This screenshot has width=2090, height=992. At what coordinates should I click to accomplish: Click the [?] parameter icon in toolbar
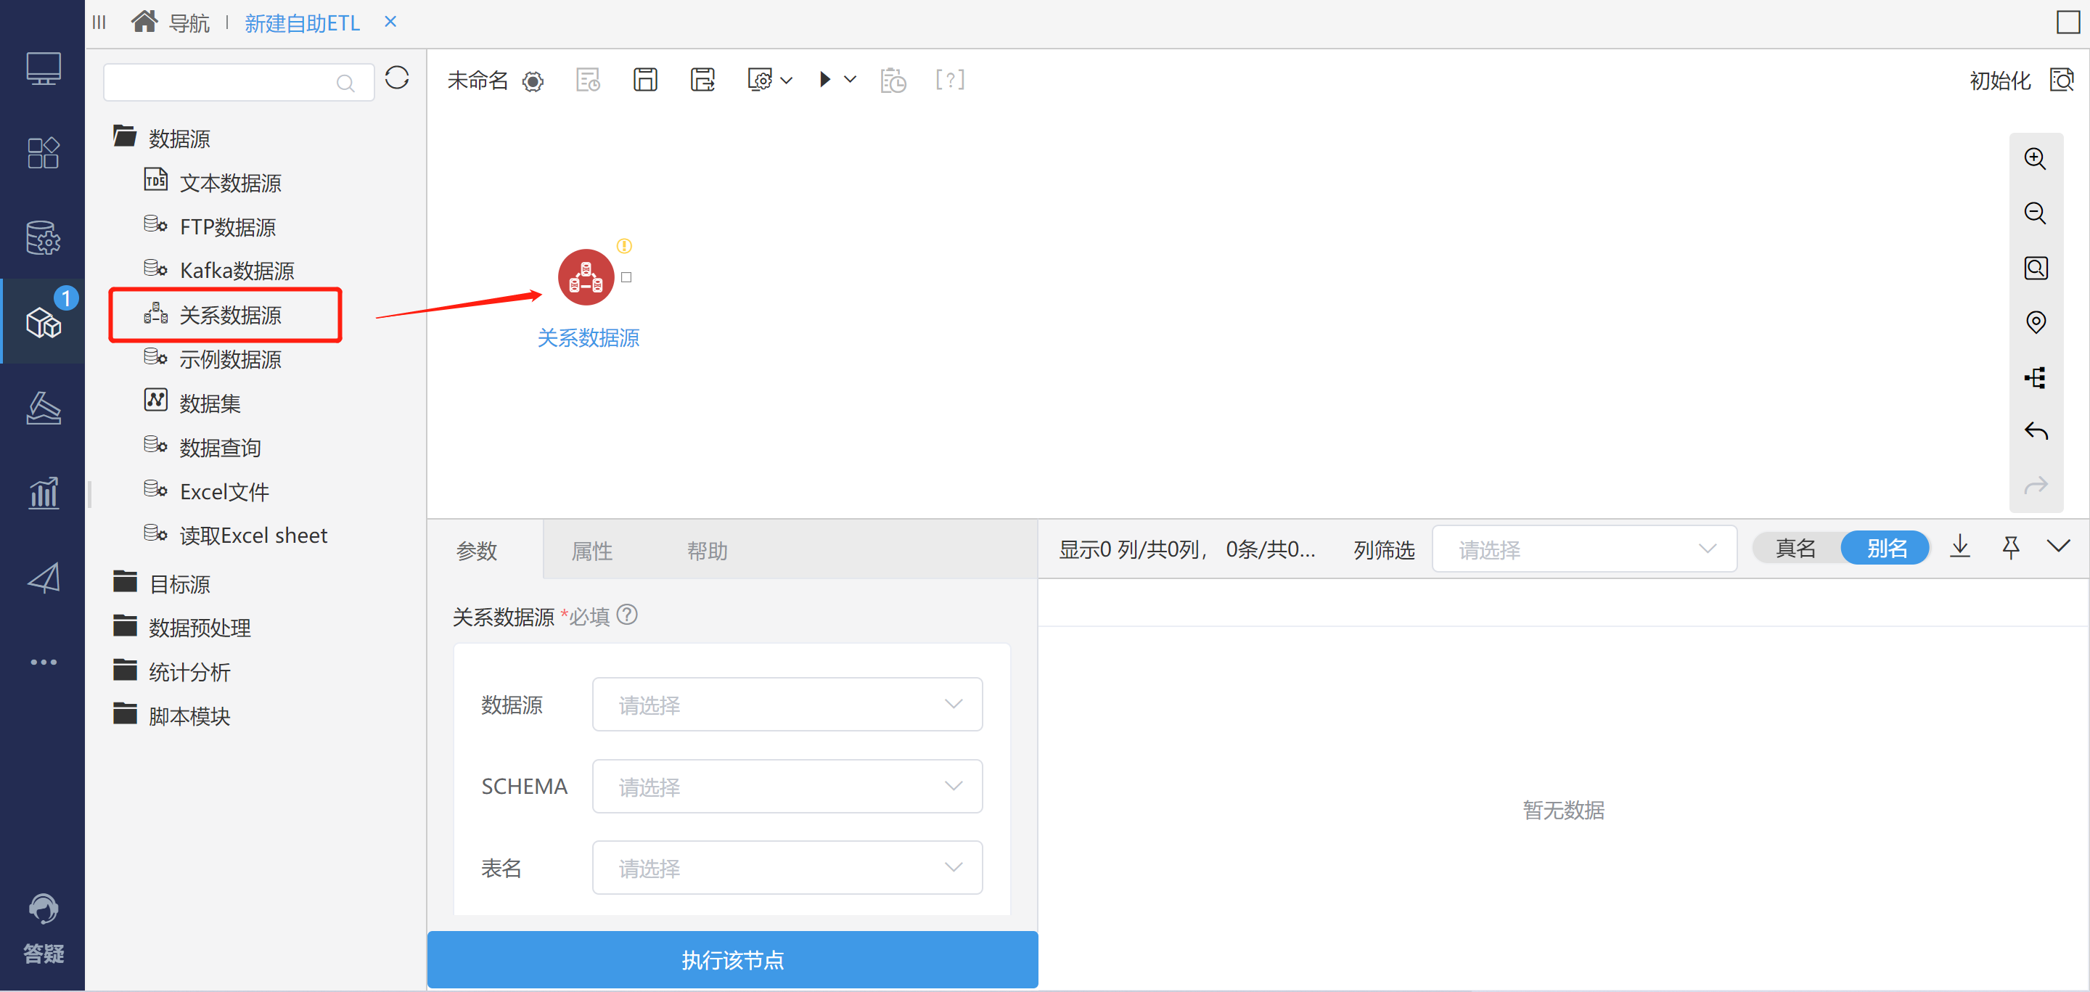pyautogui.click(x=950, y=80)
